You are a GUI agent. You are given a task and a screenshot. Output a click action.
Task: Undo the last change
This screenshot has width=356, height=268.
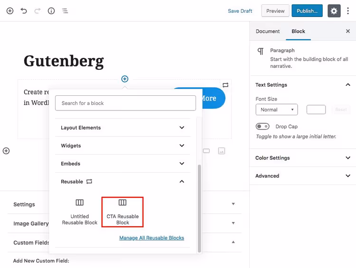click(x=24, y=10)
